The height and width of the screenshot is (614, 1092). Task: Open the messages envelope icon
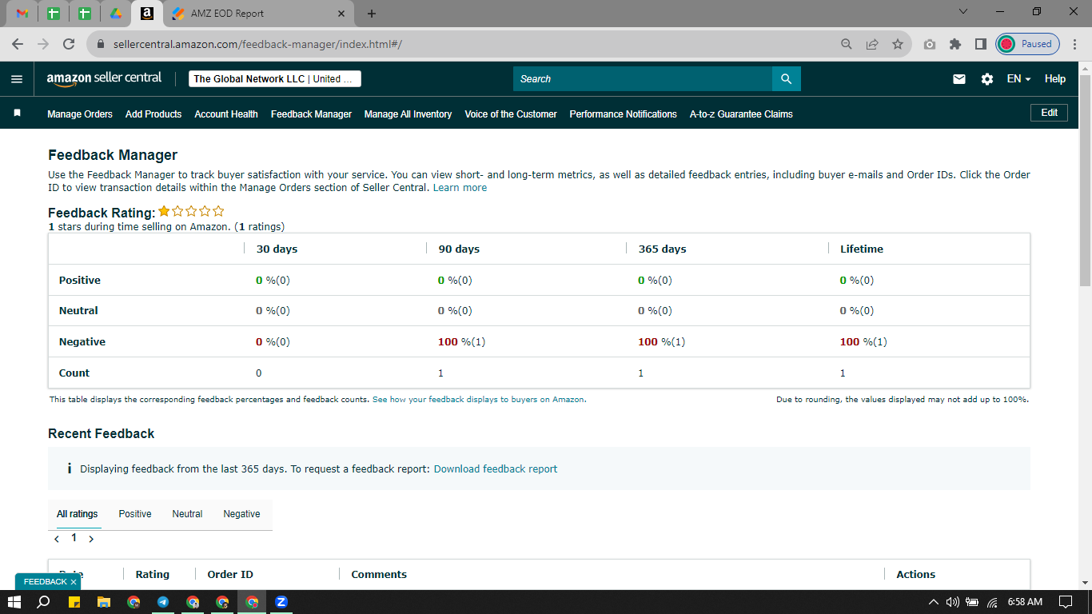pos(959,79)
